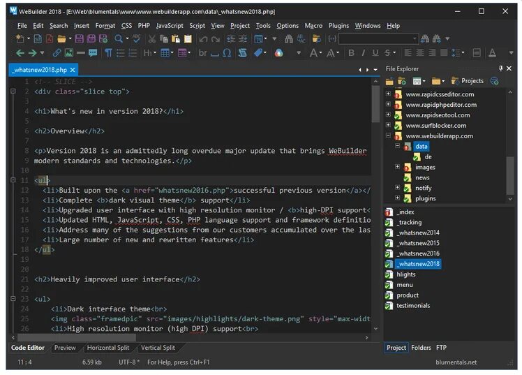Image resolution: width=522 pixels, height=375 pixels.
Task: Insert an image with the picture icon
Action: tap(69, 53)
